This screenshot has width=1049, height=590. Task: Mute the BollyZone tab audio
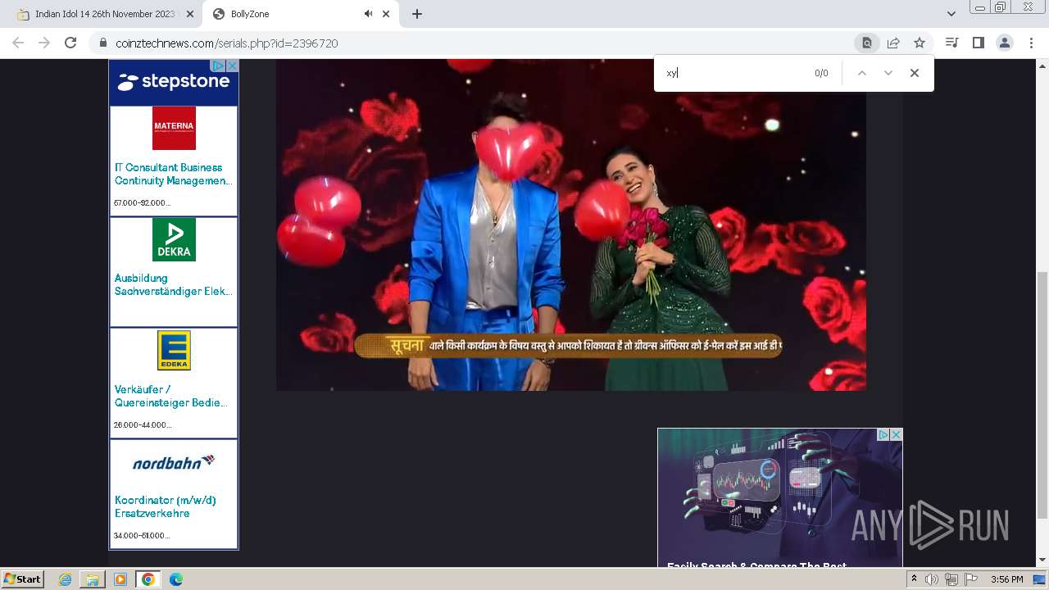(368, 14)
